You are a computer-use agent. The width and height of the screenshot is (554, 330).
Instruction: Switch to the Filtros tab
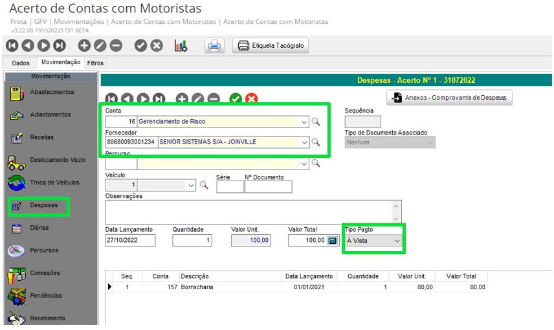(x=95, y=63)
